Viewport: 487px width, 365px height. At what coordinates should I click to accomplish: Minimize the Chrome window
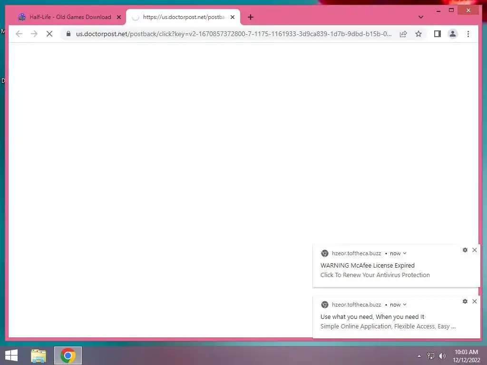pos(438,10)
